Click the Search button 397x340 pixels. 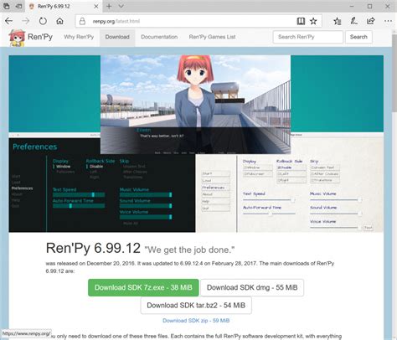click(x=358, y=37)
